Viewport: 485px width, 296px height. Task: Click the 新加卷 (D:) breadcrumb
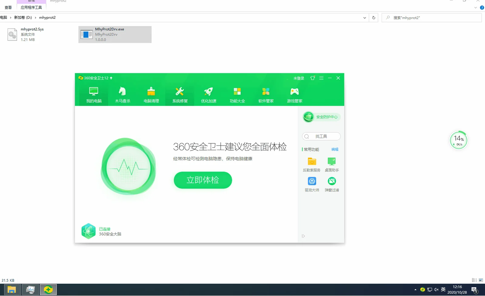(x=23, y=18)
